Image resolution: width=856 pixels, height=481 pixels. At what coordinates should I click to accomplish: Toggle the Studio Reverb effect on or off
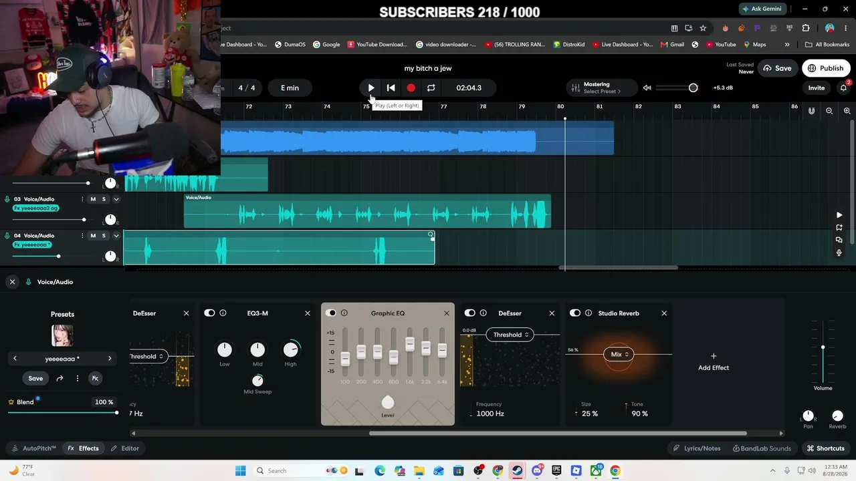point(575,313)
